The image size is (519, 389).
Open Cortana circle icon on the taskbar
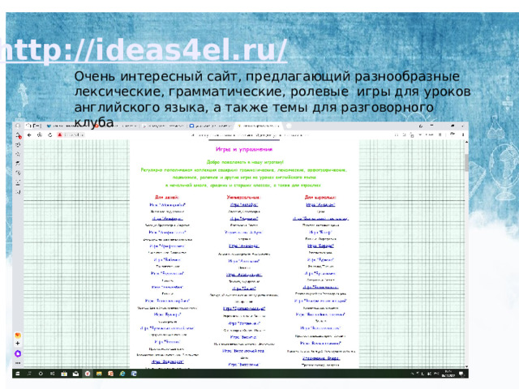41,374
